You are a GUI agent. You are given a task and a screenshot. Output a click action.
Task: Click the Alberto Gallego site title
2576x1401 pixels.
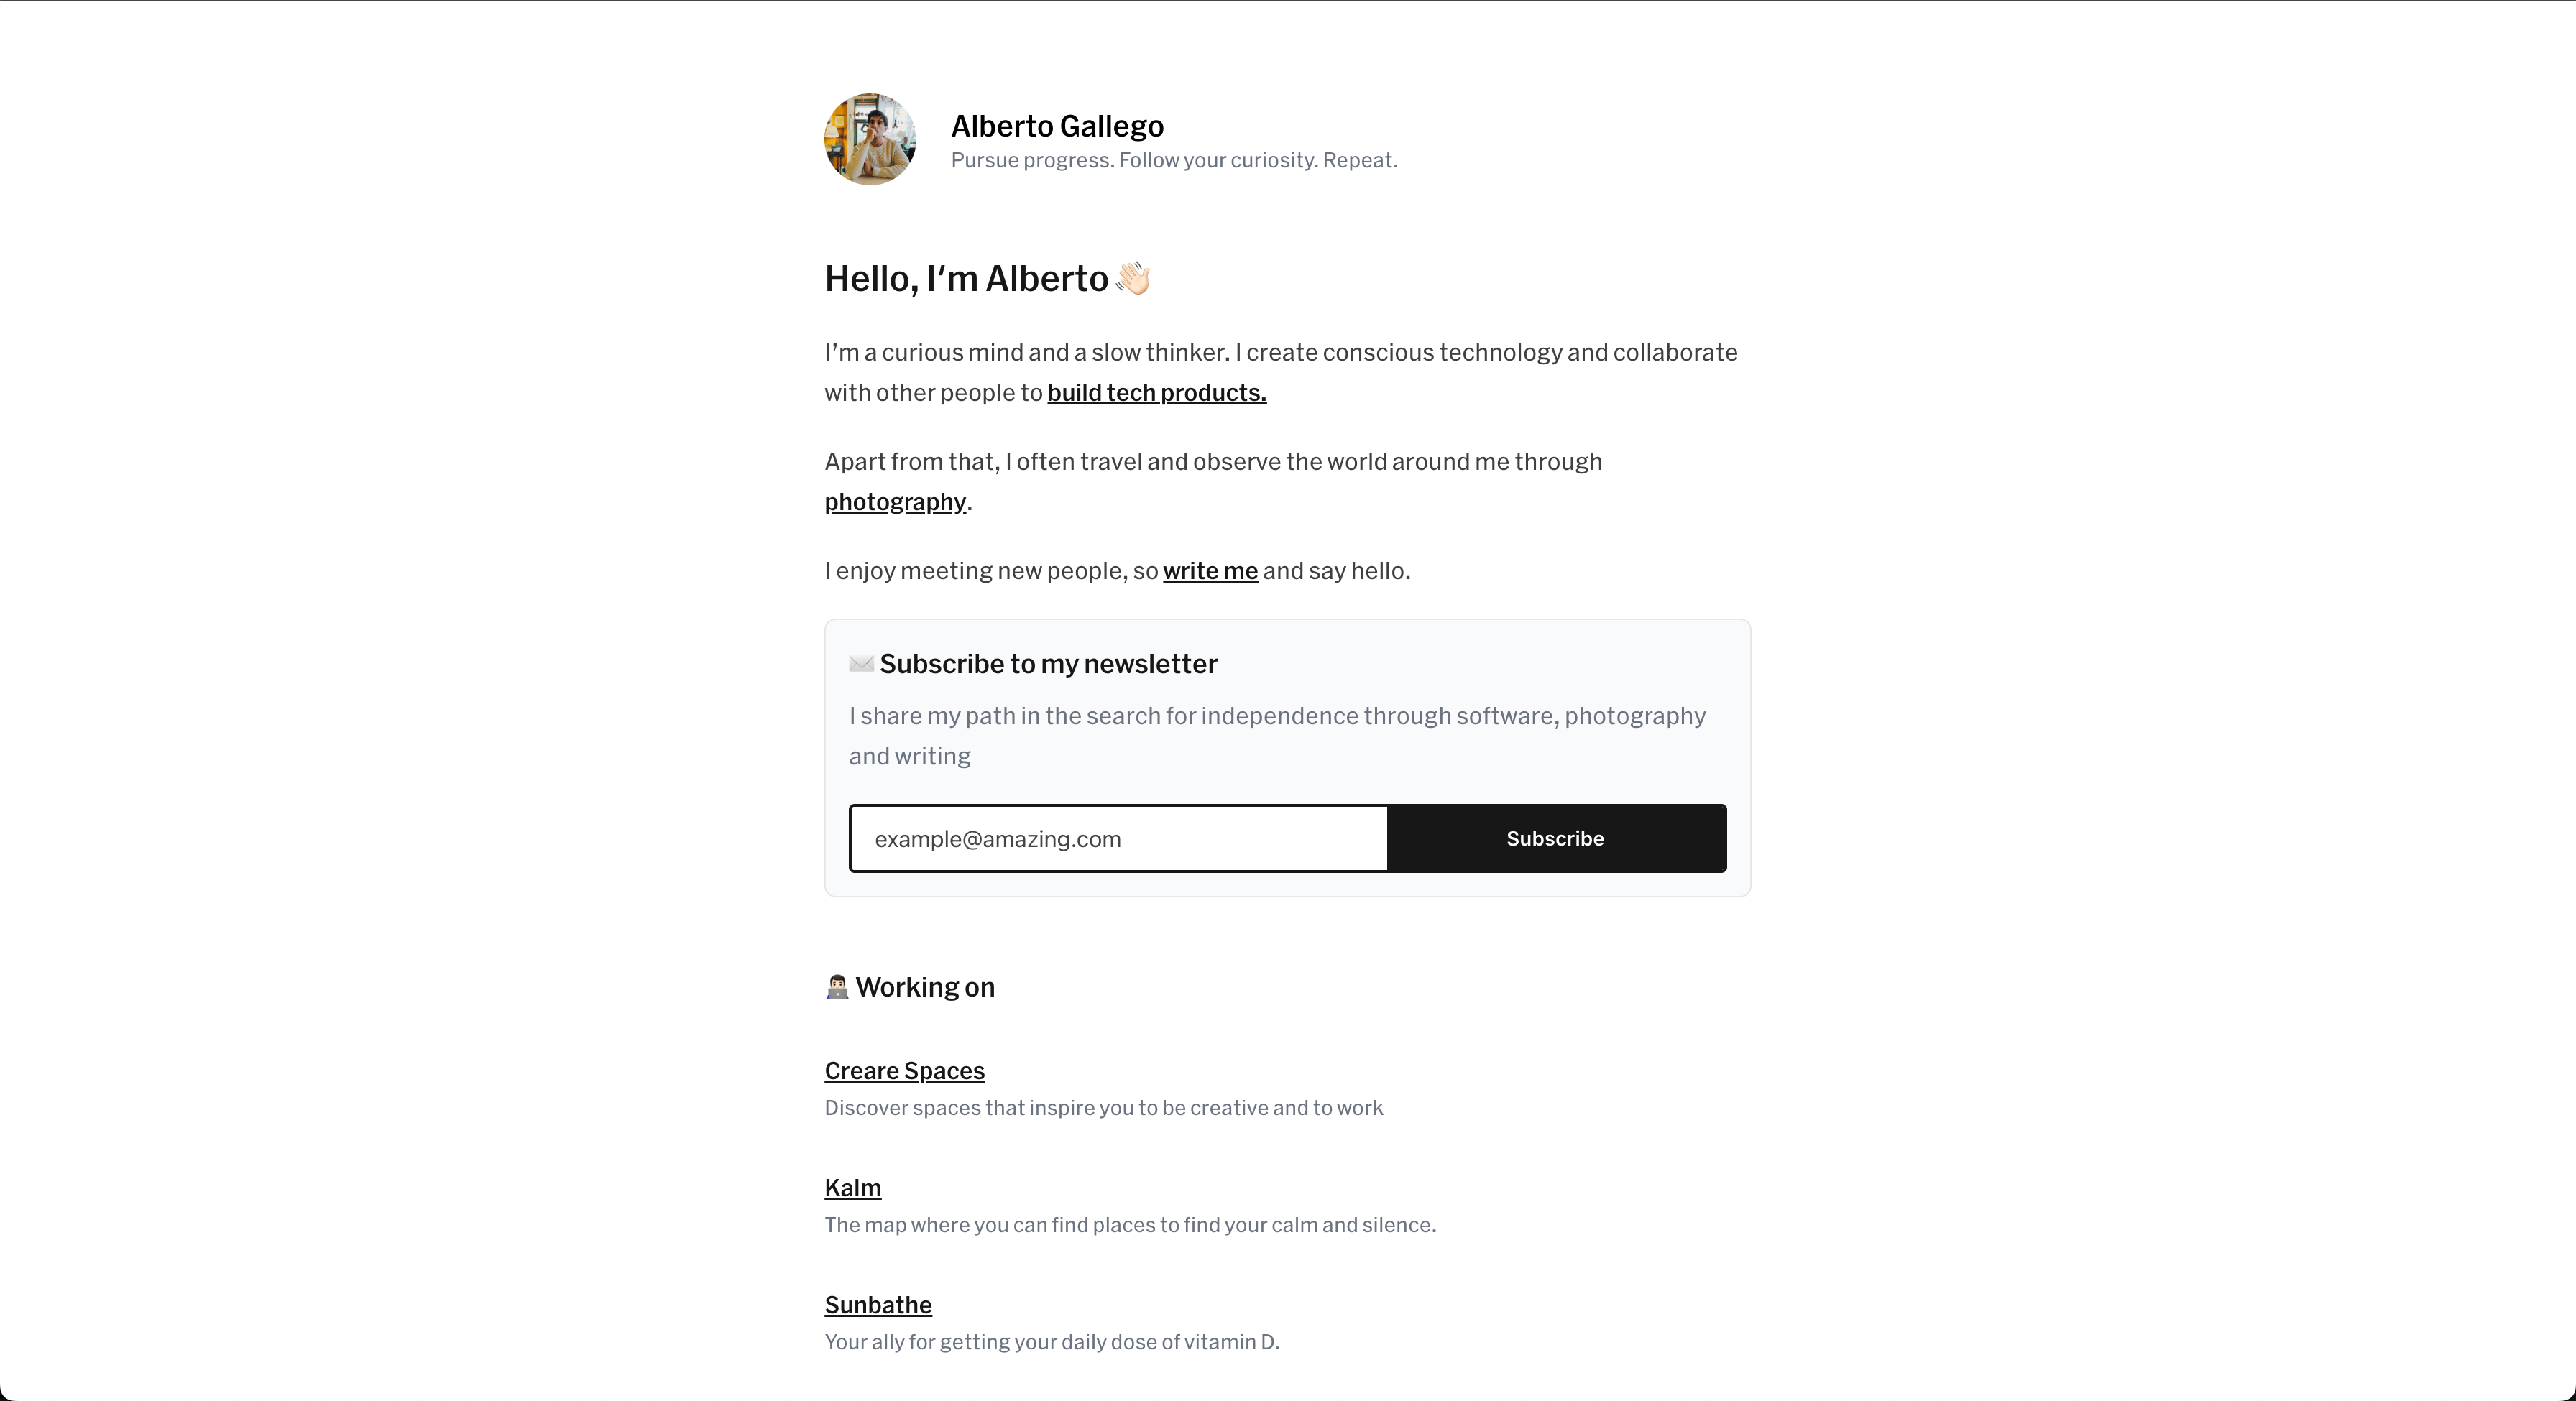1056,126
